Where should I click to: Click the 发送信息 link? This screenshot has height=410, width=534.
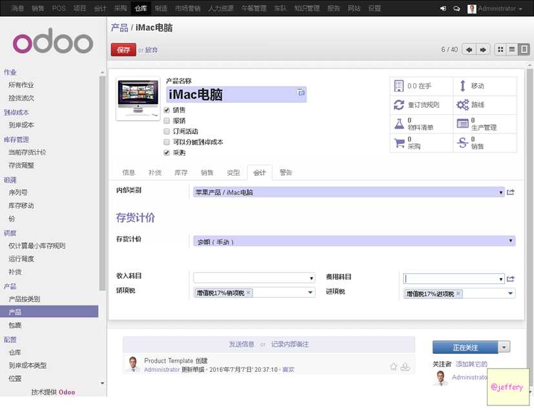click(x=241, y=344)
